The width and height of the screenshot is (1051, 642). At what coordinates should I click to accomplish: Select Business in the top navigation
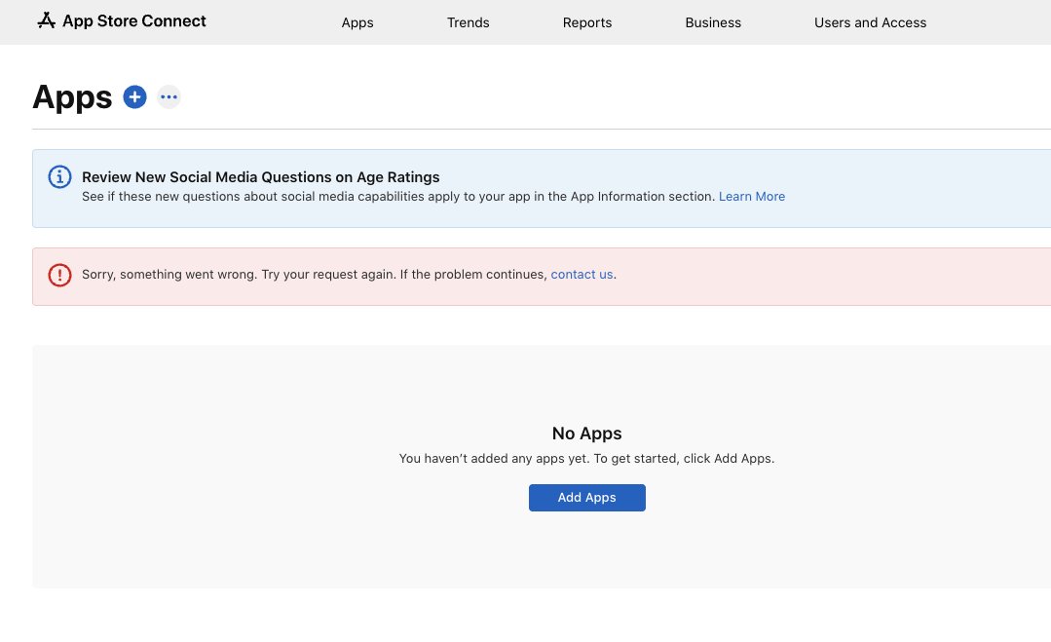[x=713, y=22]
